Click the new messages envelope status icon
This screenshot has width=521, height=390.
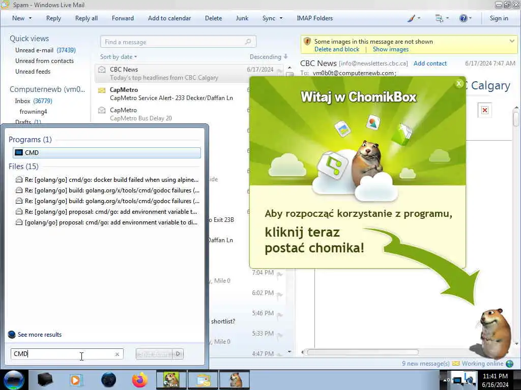[456, 364]
